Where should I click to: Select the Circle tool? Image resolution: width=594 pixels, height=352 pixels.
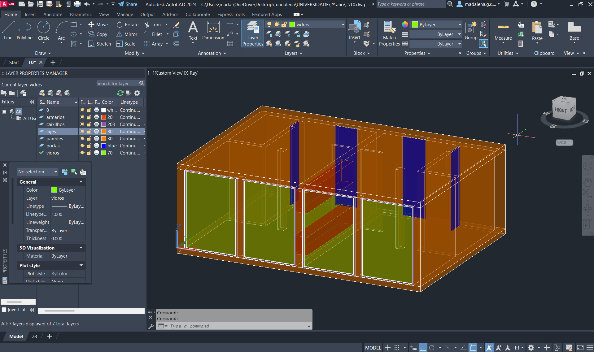tap(44, 31)
